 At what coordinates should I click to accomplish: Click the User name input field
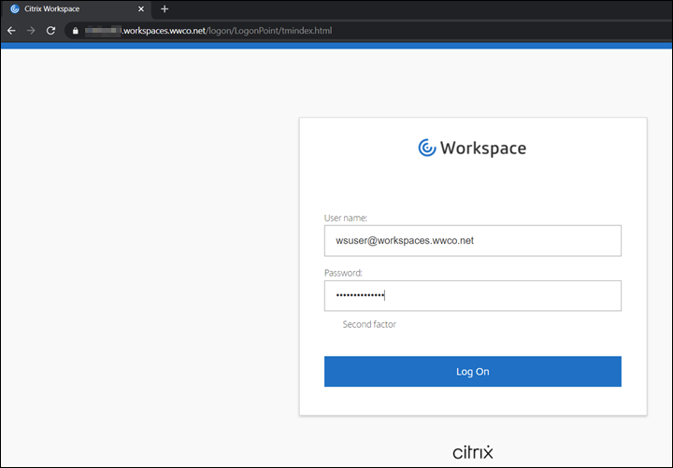click(473, 241)
